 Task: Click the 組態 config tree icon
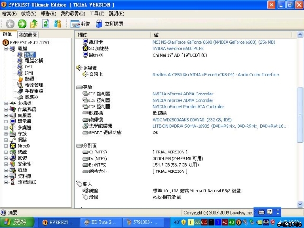13,170
